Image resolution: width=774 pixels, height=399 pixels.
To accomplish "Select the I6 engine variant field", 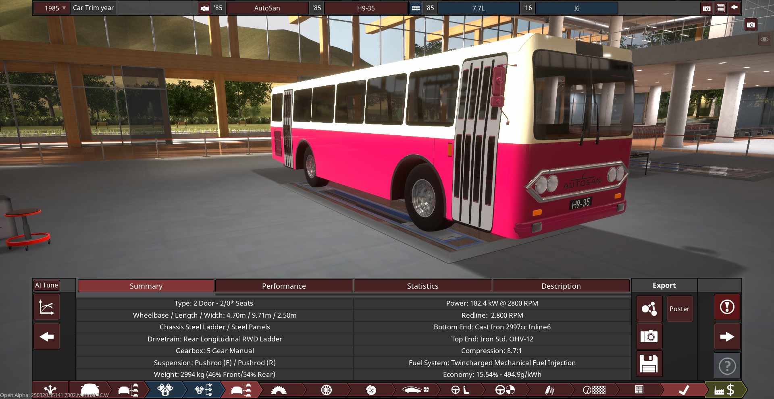I will (576, 8).
